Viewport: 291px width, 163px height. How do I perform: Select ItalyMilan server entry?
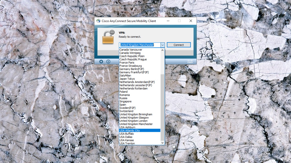[x=140, y=75]
